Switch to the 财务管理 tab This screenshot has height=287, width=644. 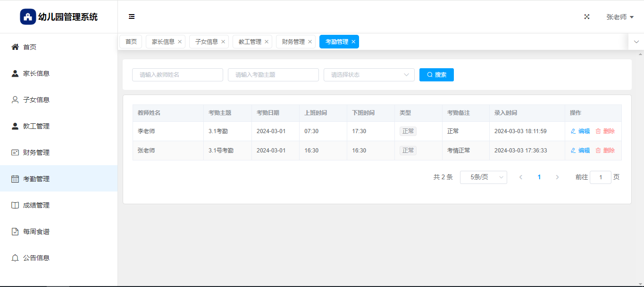(x=293, y=42)
